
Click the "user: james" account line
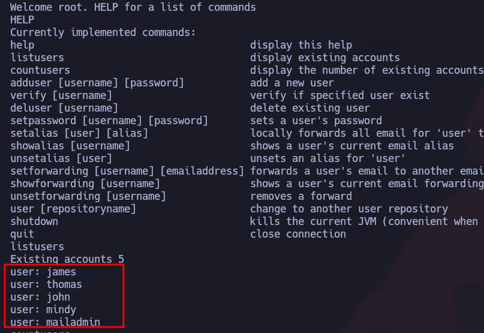[x=43, y=272]
